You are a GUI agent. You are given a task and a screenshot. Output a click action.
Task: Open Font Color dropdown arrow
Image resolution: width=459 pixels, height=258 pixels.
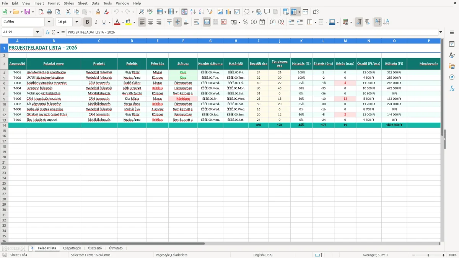pos(123,22)
